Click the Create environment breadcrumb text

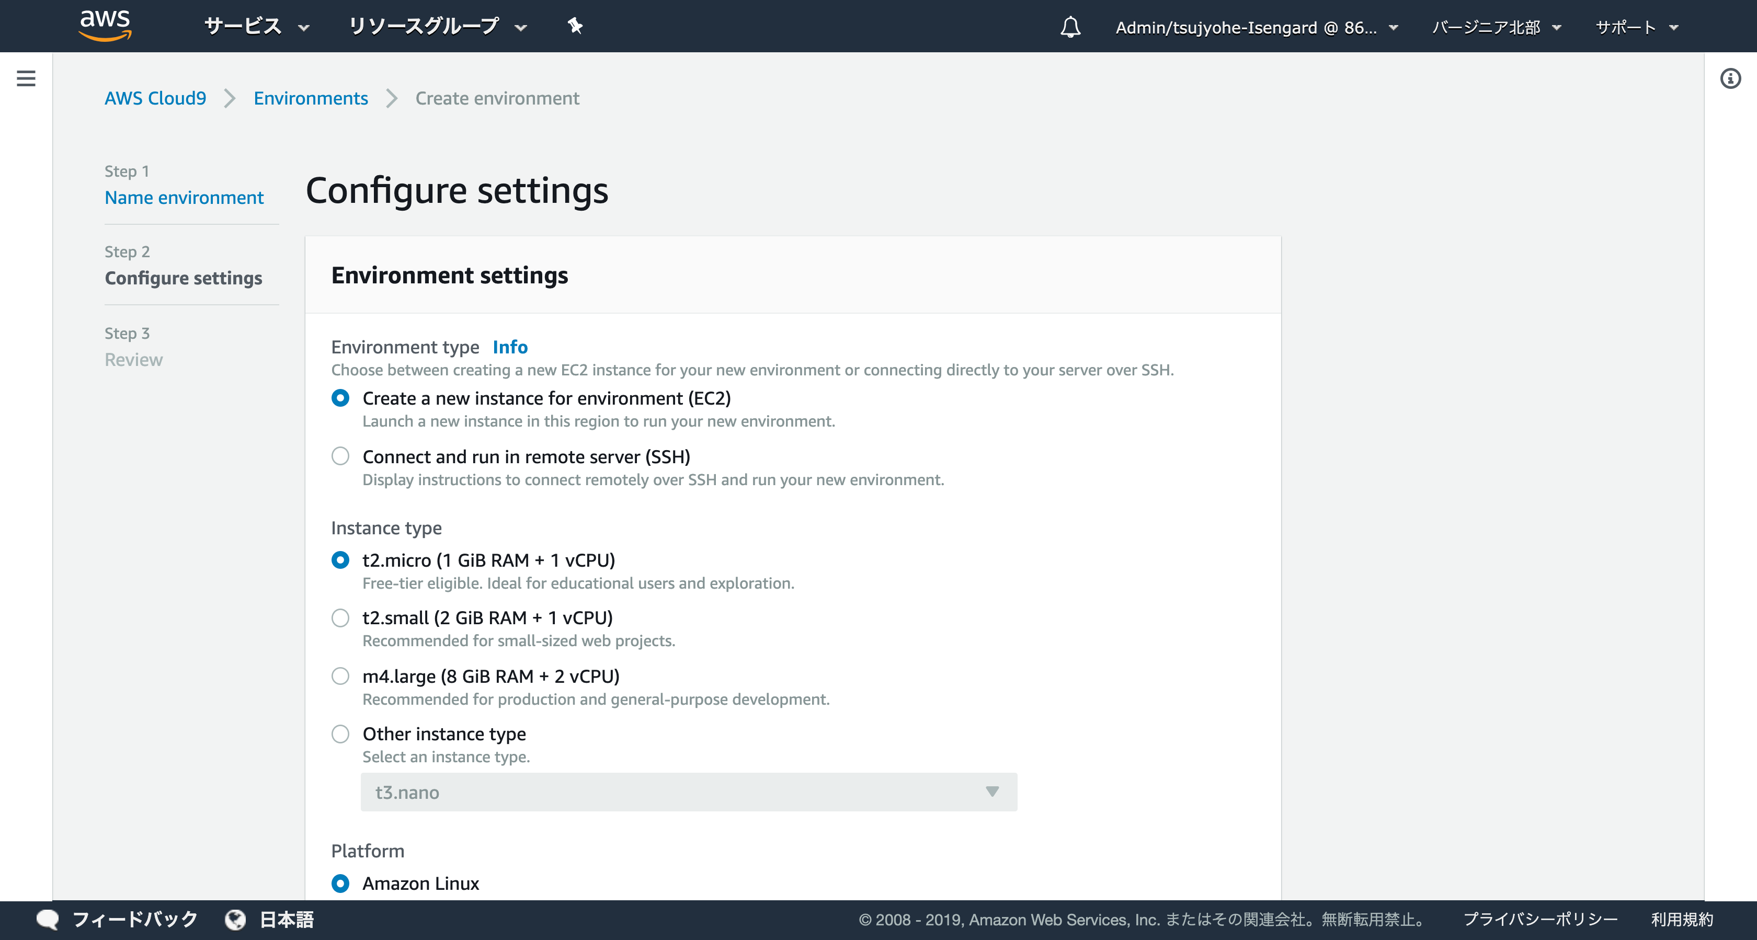497,98
